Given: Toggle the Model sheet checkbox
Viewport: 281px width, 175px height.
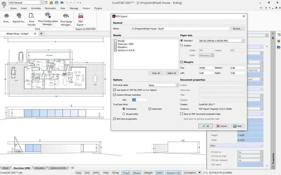Looking at the screenshot, I should click(115, 41).
